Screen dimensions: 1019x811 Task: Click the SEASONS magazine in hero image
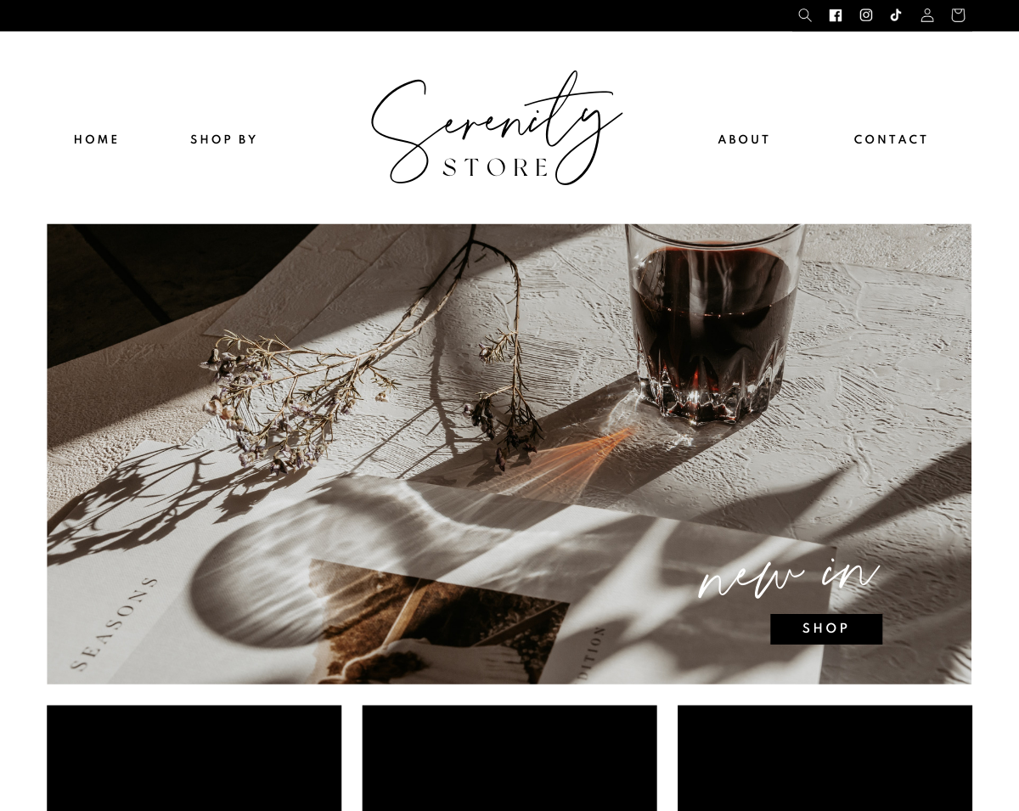[115, 622]
